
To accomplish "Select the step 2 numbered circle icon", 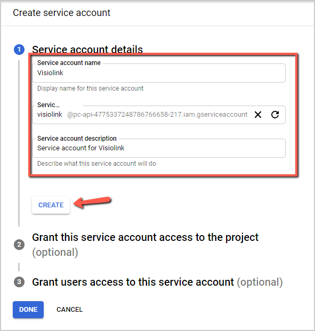I will point(19,245).
